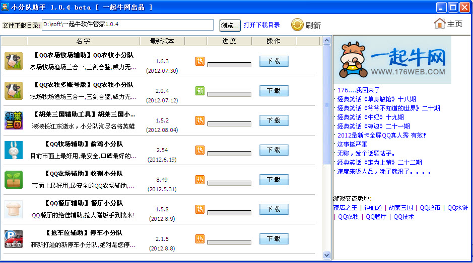
Task: Select title 【QQ餐厅辅助】餐厅小分队
Action: click(x=84, y=203)
